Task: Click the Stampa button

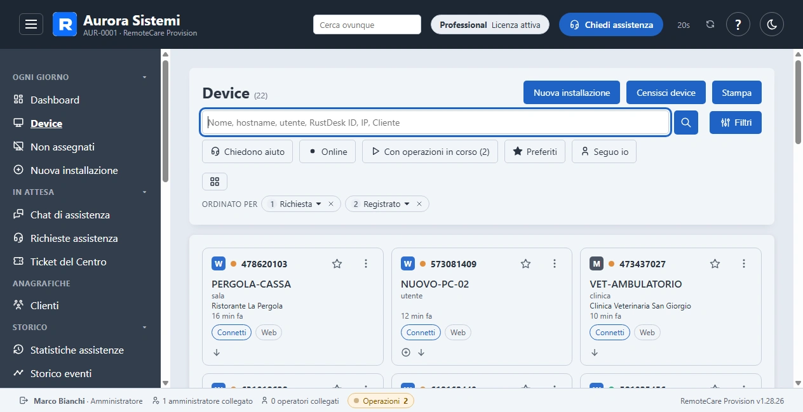Action: [737, 92]
